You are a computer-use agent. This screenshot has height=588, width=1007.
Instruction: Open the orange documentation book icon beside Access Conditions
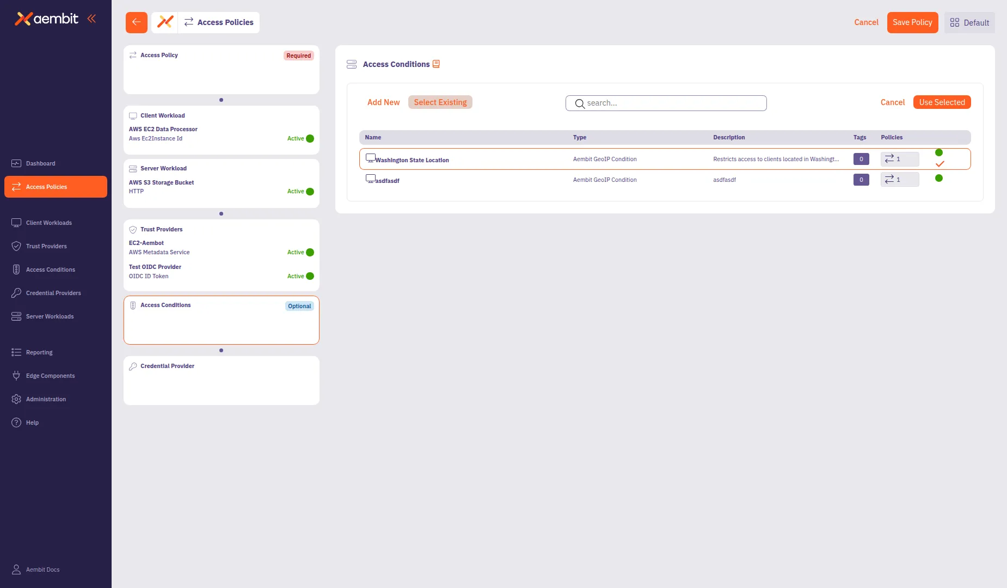click(436, 64)
